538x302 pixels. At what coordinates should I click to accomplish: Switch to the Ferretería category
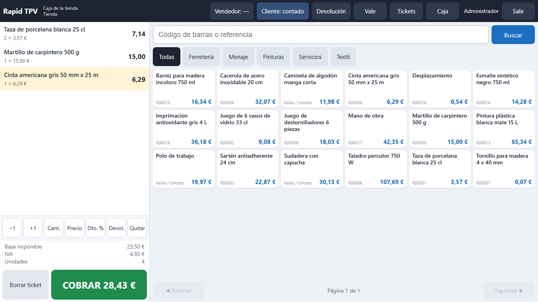click(x=201, y=57)
